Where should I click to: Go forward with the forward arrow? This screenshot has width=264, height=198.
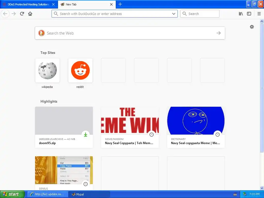click(14, 14)
